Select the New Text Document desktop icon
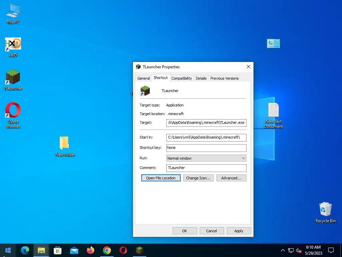Screen dimensions: 342x257 273,115
